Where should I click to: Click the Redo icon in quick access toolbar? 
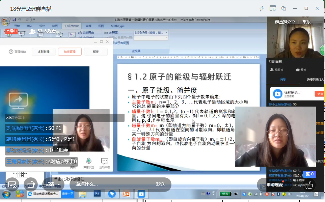[27, 20]
